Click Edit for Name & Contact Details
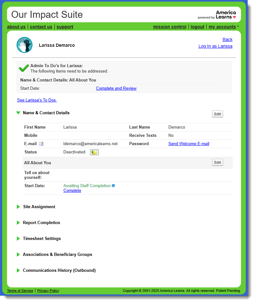 [217, 114]
